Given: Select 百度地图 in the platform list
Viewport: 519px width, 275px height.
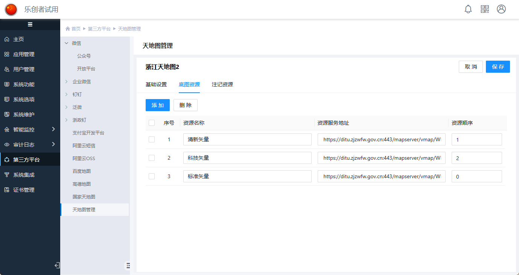Looking at the screenshot, I should pos(82,171).
